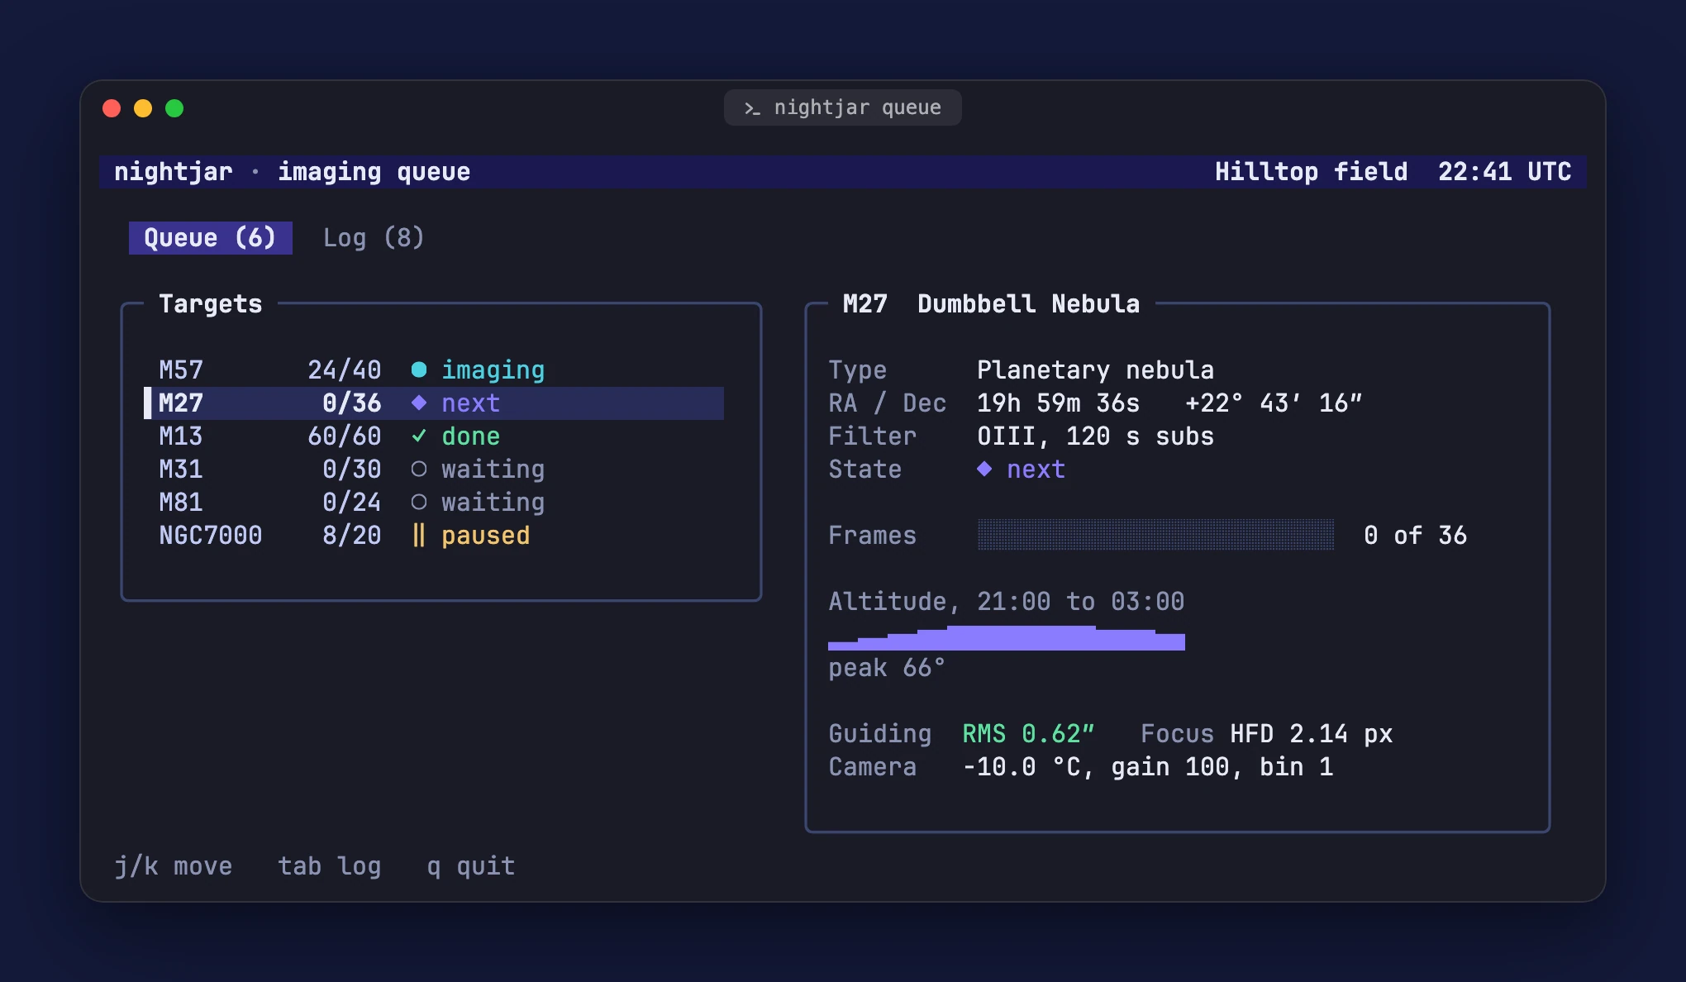Select the M13 target name
Viewport: 1686px width, 982px height.
[181, 436]
